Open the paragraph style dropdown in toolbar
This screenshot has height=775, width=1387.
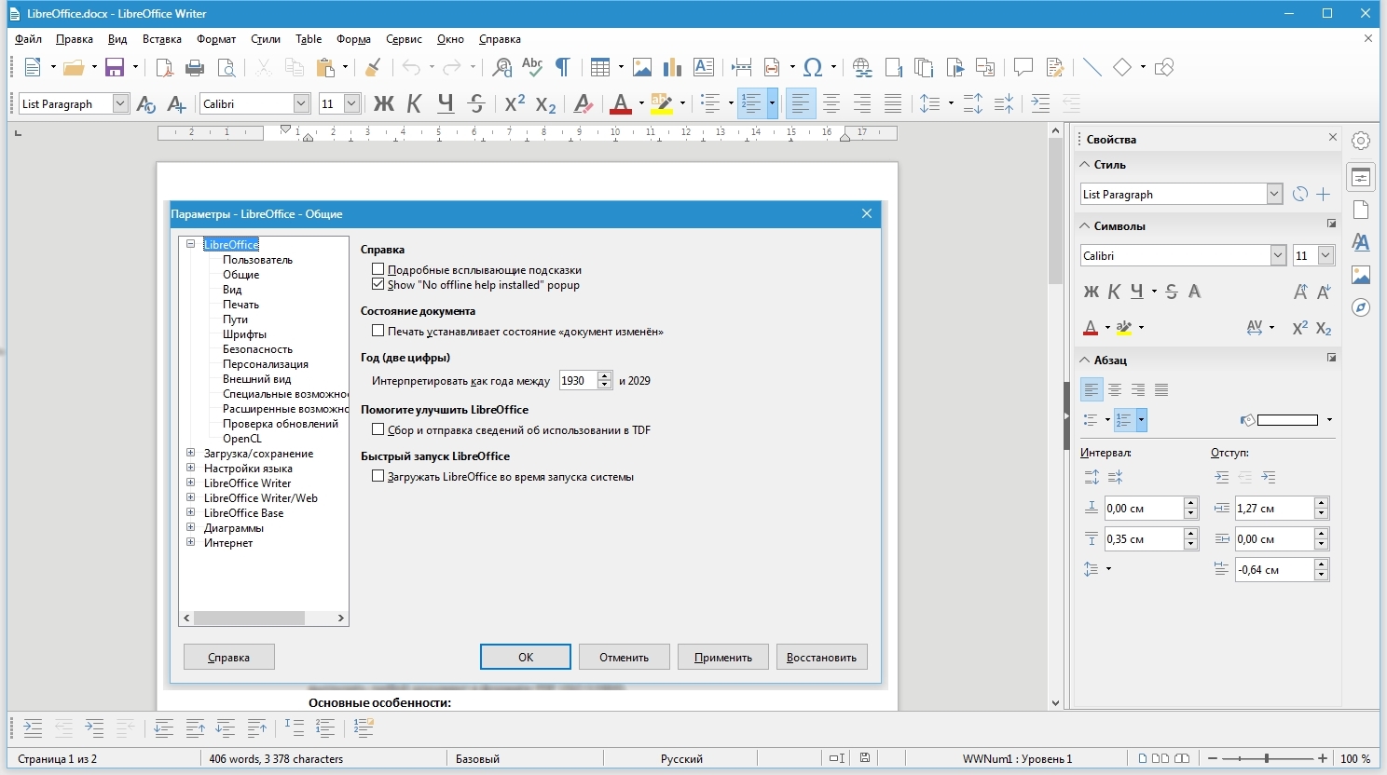pos(120,103)
